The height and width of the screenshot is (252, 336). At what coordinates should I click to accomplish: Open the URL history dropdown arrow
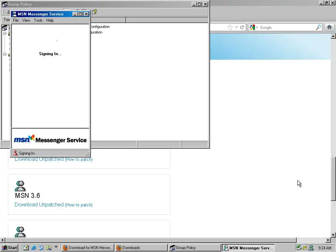[x=236, y=28]
